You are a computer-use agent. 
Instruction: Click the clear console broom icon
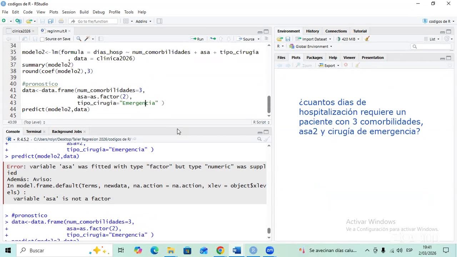click(266, 139)
